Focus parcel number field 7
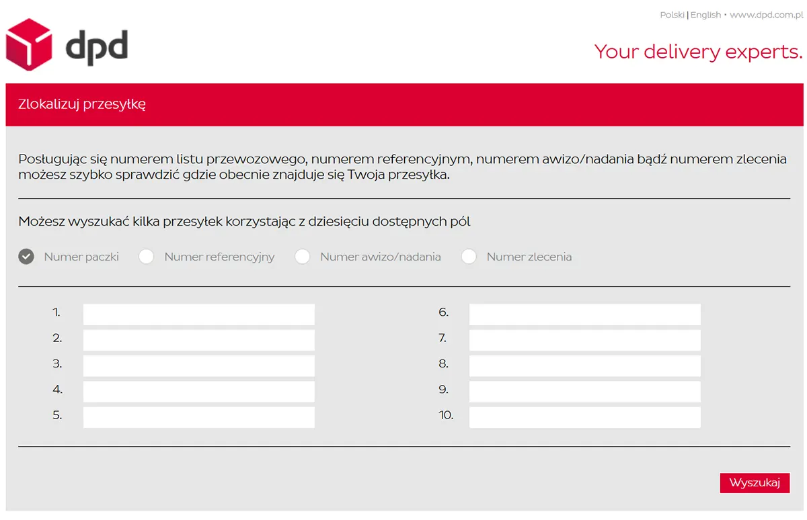Viewport: 807px width, 520px height. click(584, 340)
